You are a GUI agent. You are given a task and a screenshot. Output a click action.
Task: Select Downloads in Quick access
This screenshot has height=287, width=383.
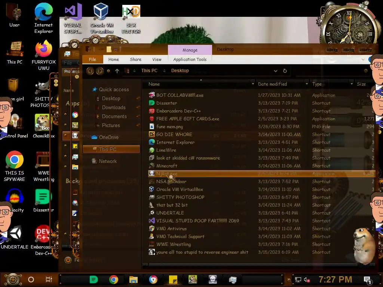coord(114,107)
